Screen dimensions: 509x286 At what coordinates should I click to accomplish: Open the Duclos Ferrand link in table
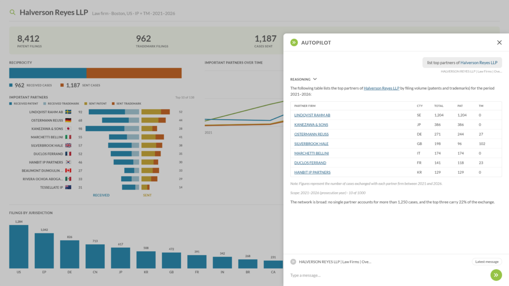pos(310,163)
